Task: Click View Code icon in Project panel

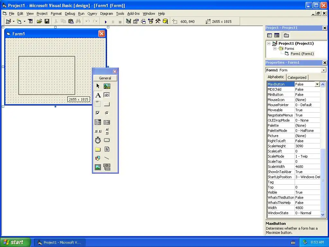Action: 270,35
